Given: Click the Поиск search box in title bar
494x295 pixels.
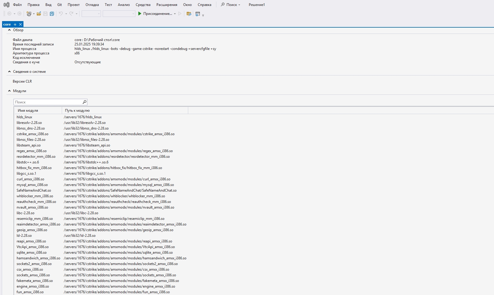Looking at the screenshot, I should tap(231, 5).
